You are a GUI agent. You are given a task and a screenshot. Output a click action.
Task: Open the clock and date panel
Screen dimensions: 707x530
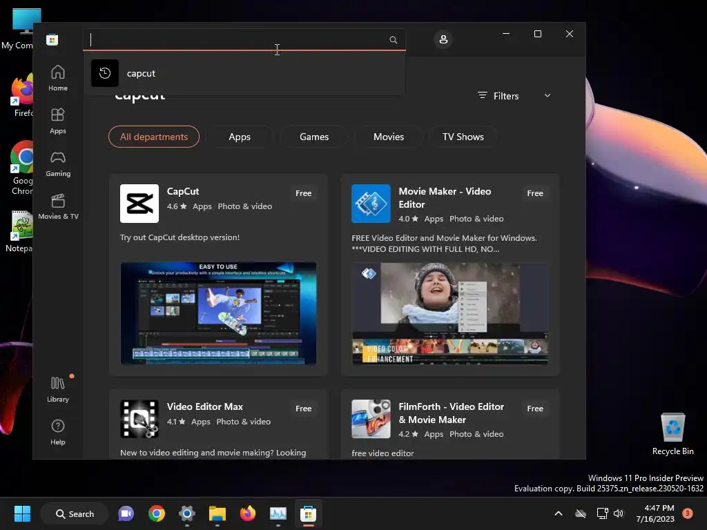(x=655, y=513)
